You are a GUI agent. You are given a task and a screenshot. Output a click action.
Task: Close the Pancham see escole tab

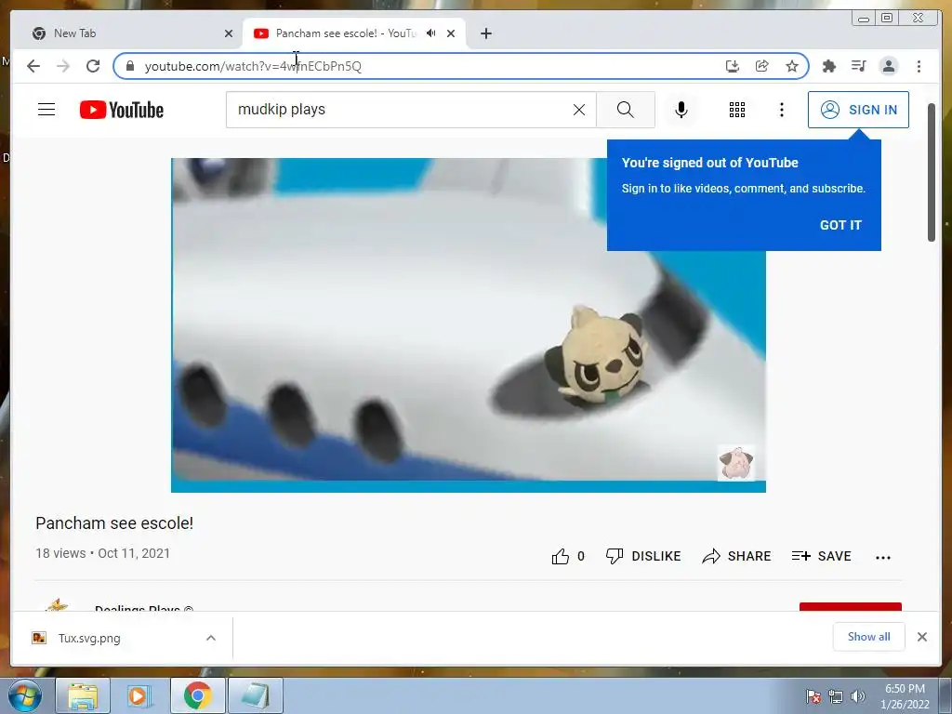451,33
